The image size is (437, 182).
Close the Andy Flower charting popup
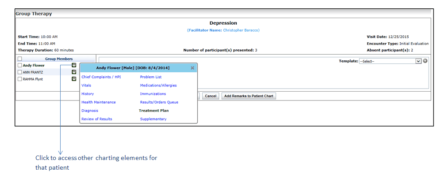pyautogui.click(x=192, y=68)
